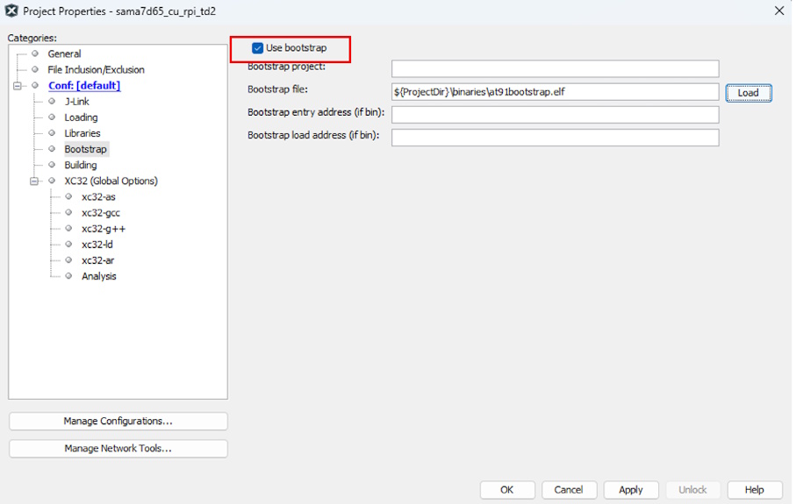Select Libraries in the categories tree
796x504 pixels.
click(82, 133)
